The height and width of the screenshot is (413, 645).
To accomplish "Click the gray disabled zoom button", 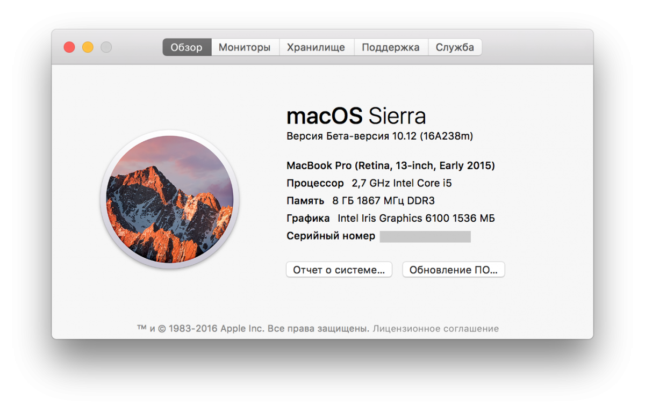I will (x=106, y=47).
